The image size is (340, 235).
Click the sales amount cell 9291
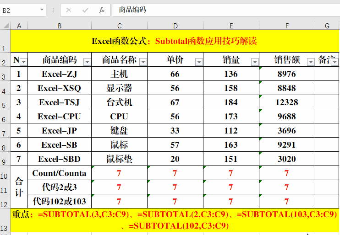pyautogui.click(x=287, y=144)
